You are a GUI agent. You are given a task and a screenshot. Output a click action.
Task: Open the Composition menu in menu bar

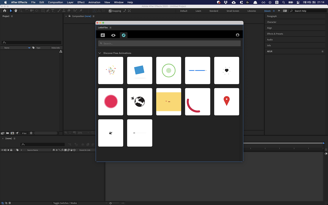[55, 2]
